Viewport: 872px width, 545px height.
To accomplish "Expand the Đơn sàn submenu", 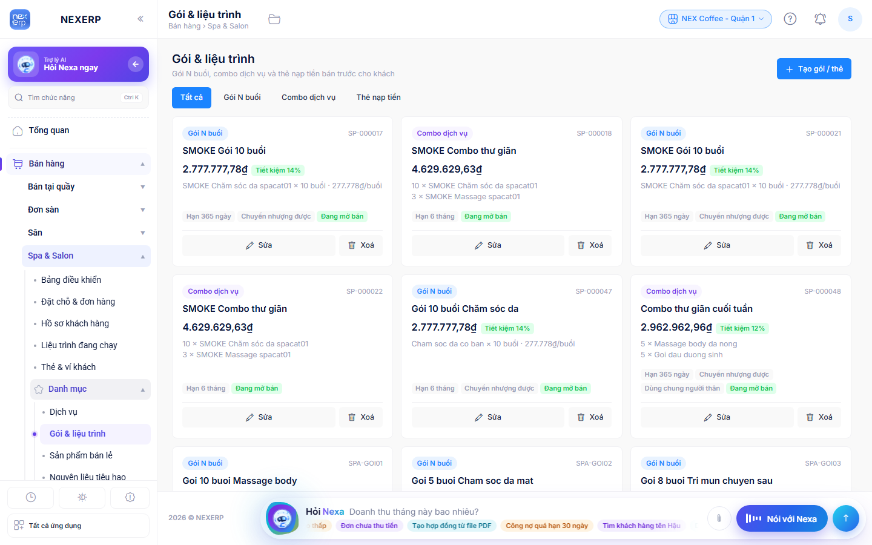I will (86, 210).
